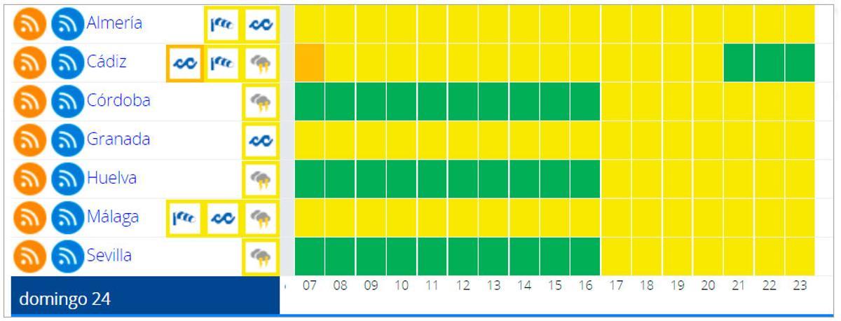
Task: Open the orange RSS feed for Almería
Action: click(30, 25)
